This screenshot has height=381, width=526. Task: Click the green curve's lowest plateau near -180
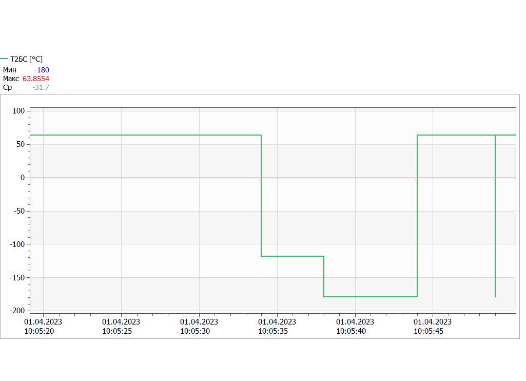pyautogui.click(x=369, y=297)
